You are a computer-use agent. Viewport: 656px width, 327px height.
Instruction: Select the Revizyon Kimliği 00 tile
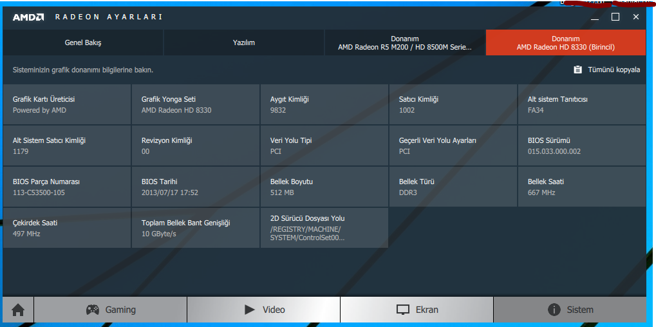pos(196,145)
